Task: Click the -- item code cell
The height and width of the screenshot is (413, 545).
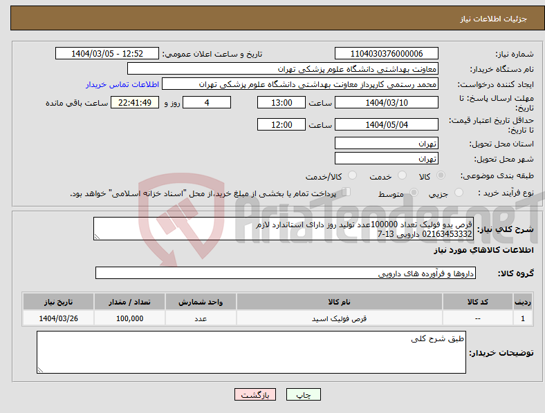Action: 478,318
